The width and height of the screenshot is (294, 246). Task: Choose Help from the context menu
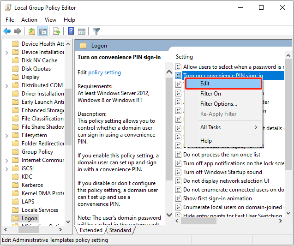223,140
